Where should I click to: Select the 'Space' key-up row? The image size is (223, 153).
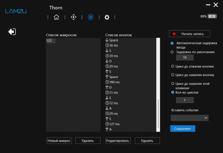(x=131, y=77)
